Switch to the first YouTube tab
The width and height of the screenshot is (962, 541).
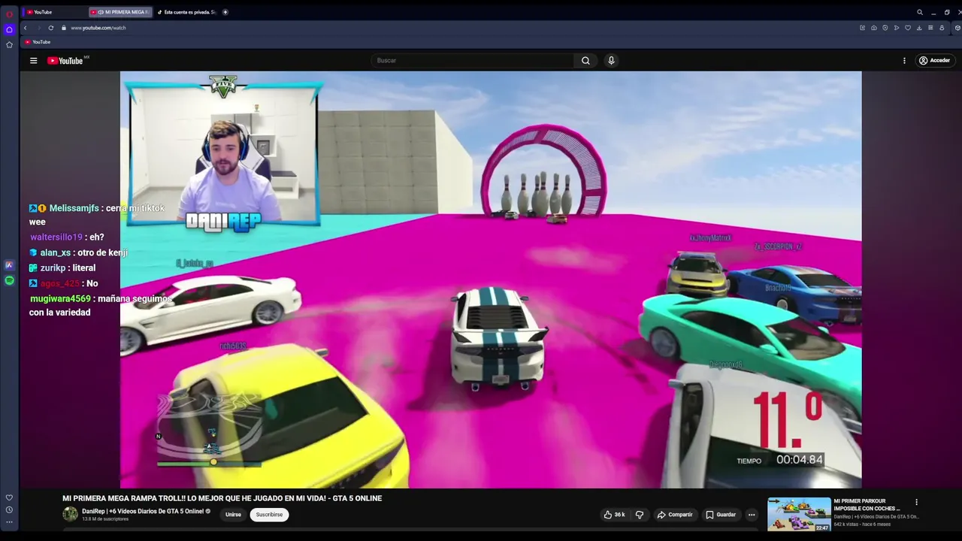53,12
